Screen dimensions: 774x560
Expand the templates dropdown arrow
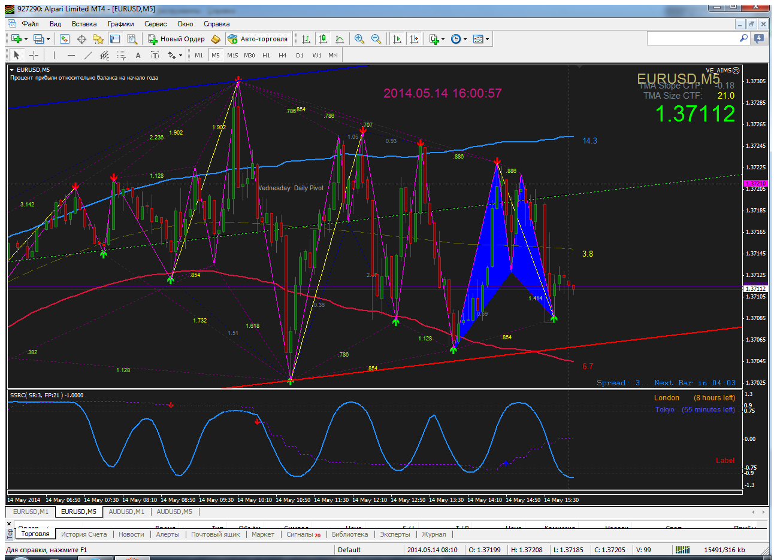click(x=488, y=39)
